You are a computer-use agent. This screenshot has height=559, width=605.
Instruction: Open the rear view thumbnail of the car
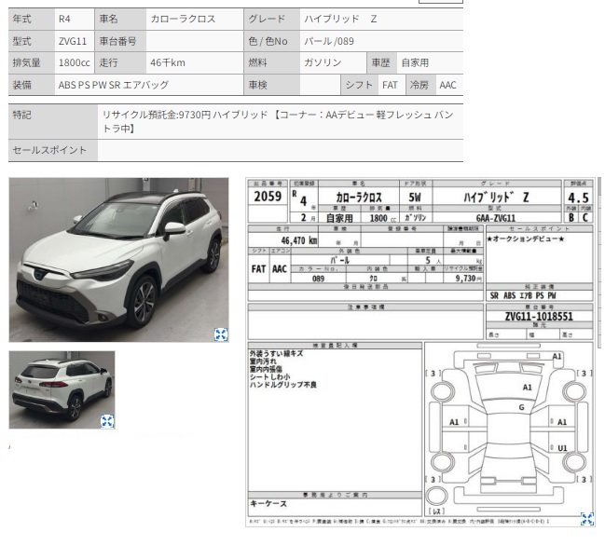62,389
